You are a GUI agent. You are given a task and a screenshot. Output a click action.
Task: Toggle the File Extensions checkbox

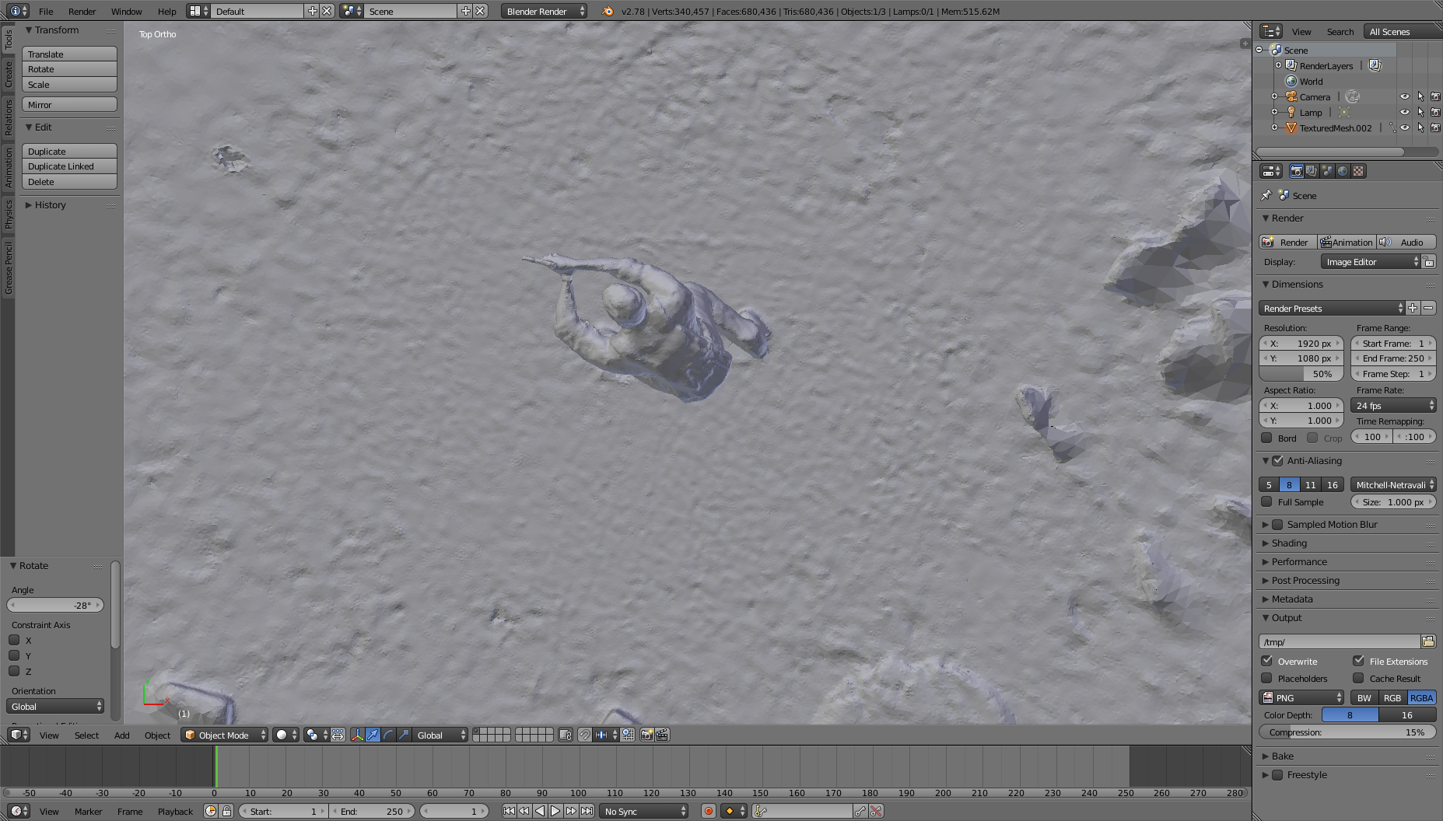(x=1358, y=661)
